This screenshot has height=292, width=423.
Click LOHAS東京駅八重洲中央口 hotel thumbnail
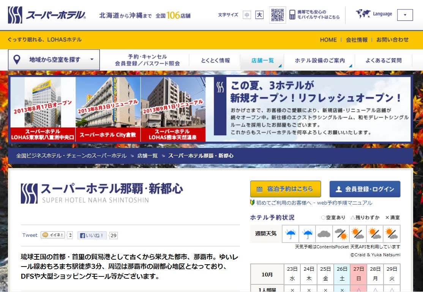43,109
